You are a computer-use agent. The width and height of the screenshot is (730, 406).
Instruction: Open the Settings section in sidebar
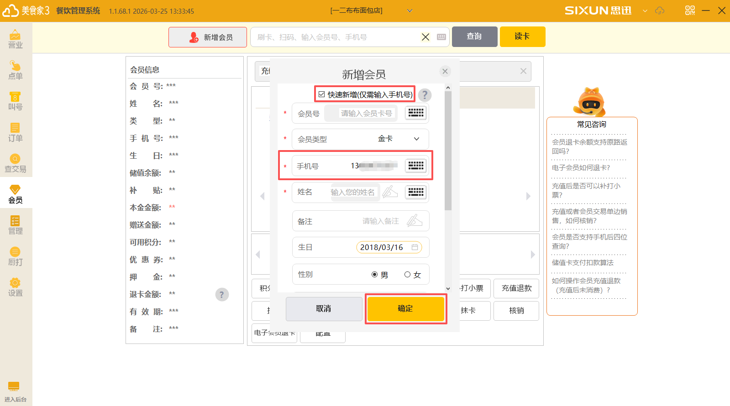coord(16,287)
